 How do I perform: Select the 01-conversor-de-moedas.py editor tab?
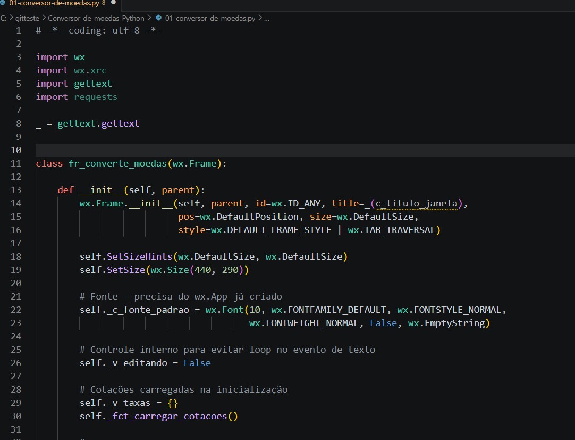click(53, 3)
